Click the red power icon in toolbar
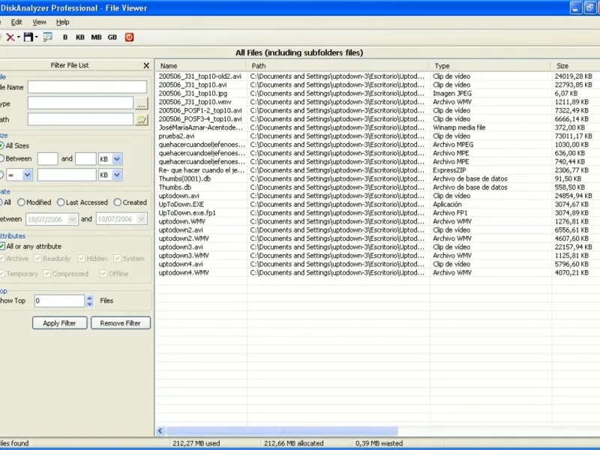Screen dimensions: 600x450 129,37
